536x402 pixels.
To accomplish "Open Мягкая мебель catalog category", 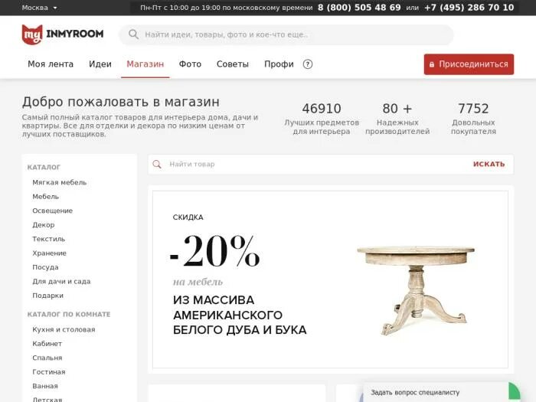I will point(60,182).
